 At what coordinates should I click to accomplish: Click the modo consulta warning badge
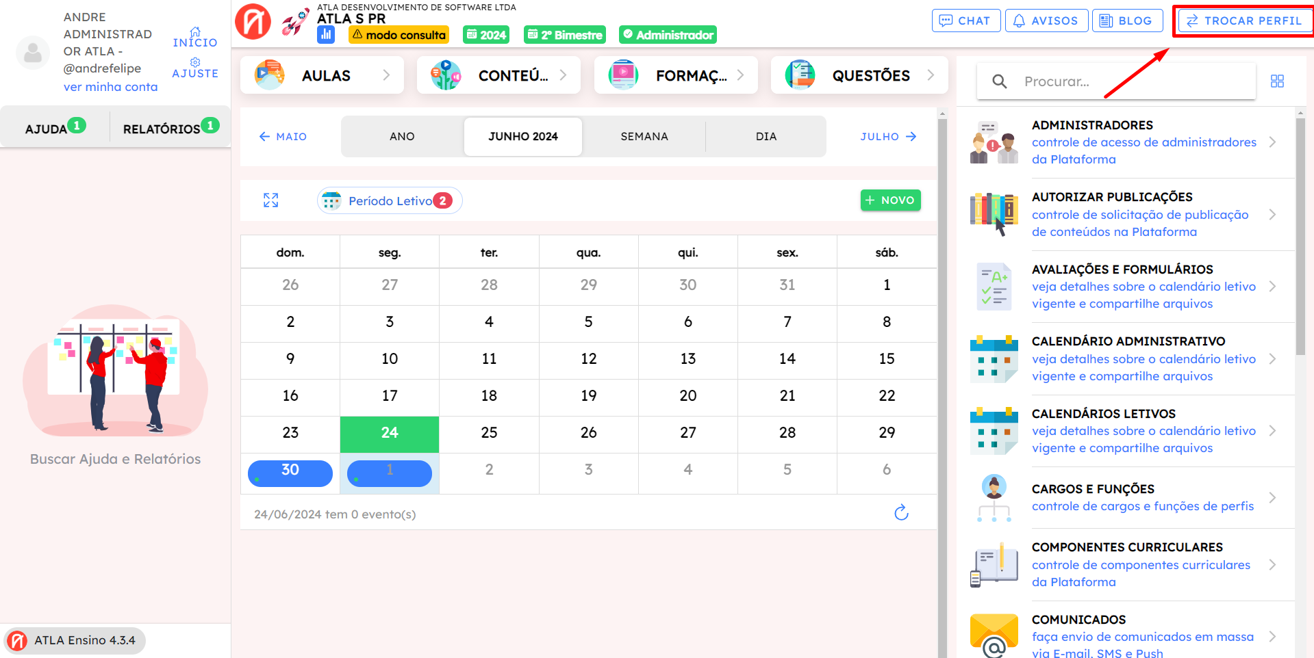point(399,35)
